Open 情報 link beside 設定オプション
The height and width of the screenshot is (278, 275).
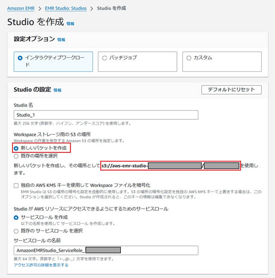coord(61,39)
